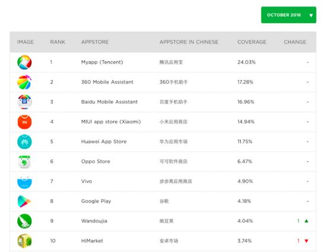
Task: Open the Myapp (Tencent) appstore name
Action: [102, 62]
